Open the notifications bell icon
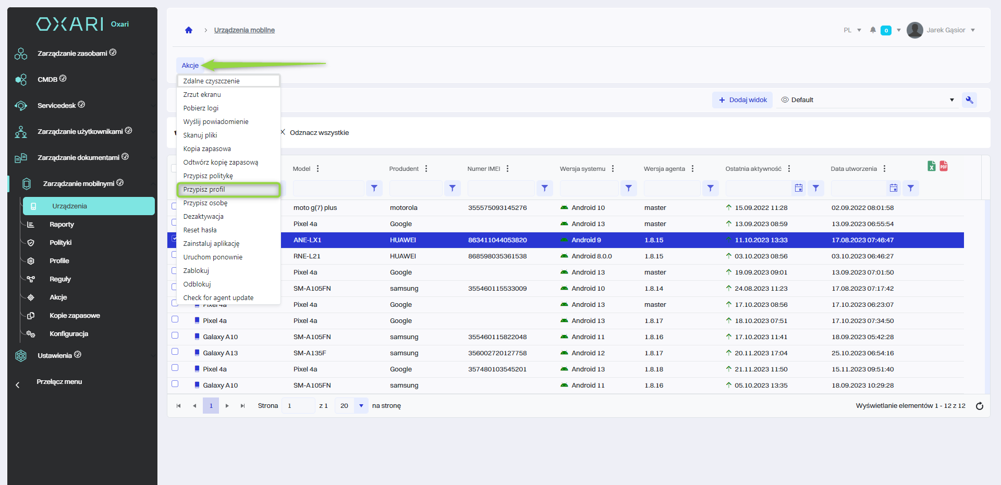 (x=873, y=30)
